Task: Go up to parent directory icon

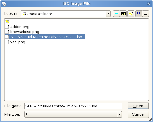Action: [x=123, y=14]
